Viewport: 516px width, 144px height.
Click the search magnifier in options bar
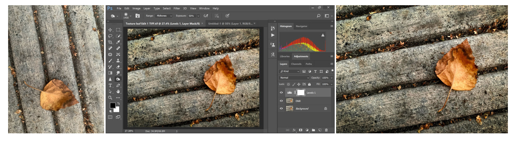[x=318, y=16]
